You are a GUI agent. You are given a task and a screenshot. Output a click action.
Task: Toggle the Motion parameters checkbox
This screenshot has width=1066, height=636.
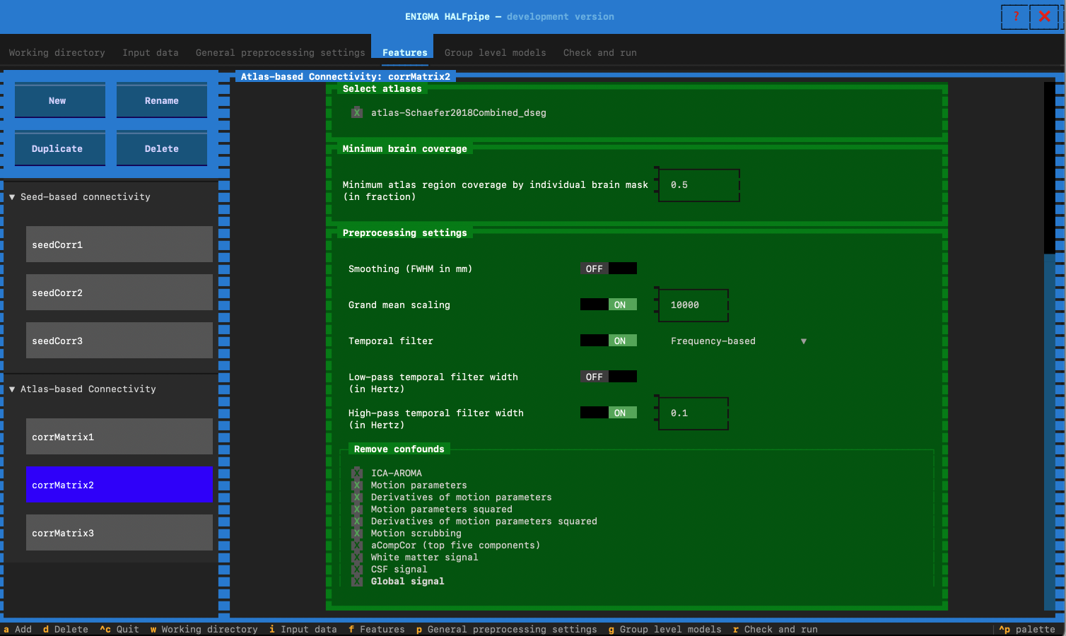pos(357,485)
